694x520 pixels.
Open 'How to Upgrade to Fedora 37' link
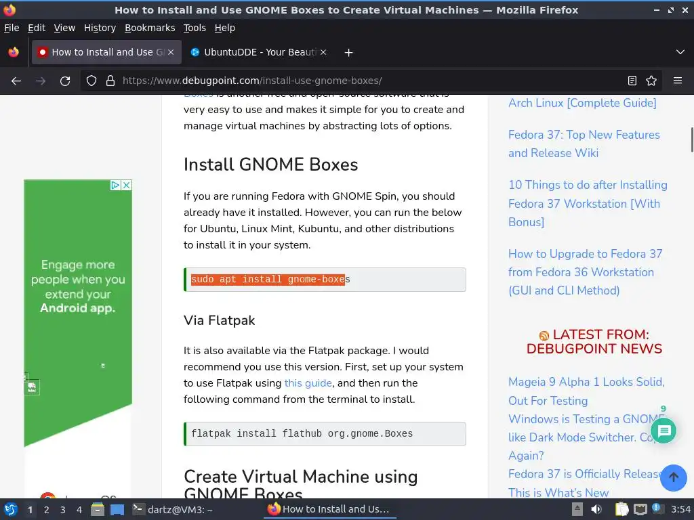tap(585, 272)
